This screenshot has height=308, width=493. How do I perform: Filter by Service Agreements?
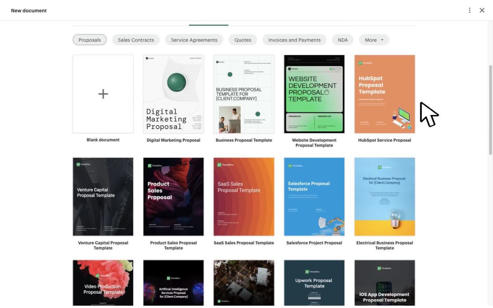pyautogui.click(x=194, y=40)
